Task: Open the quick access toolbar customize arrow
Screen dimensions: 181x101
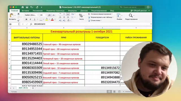Action: pos(42,7)
